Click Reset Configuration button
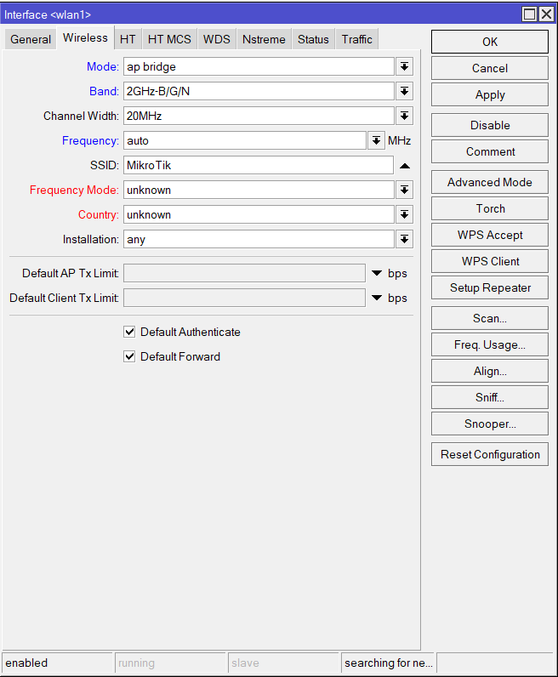 click(x=490, y=454)
